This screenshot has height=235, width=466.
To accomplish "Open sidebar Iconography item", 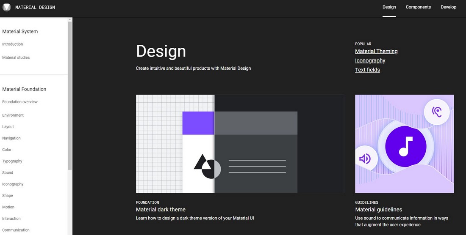I will click(x=13, y=184).
